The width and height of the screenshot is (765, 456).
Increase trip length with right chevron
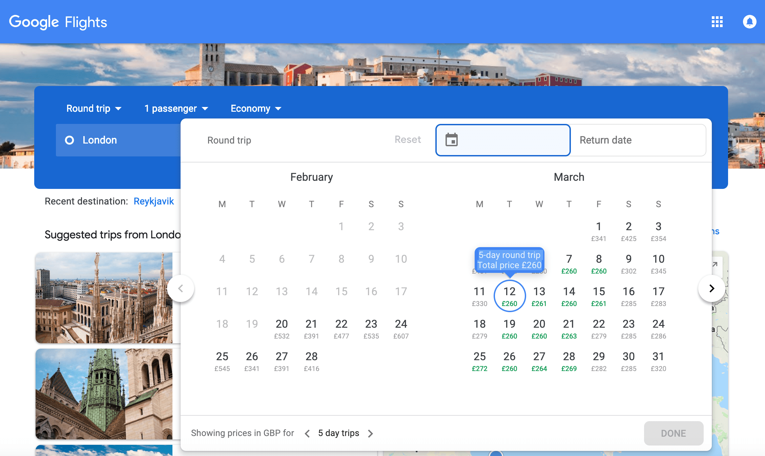coord(370,433)
